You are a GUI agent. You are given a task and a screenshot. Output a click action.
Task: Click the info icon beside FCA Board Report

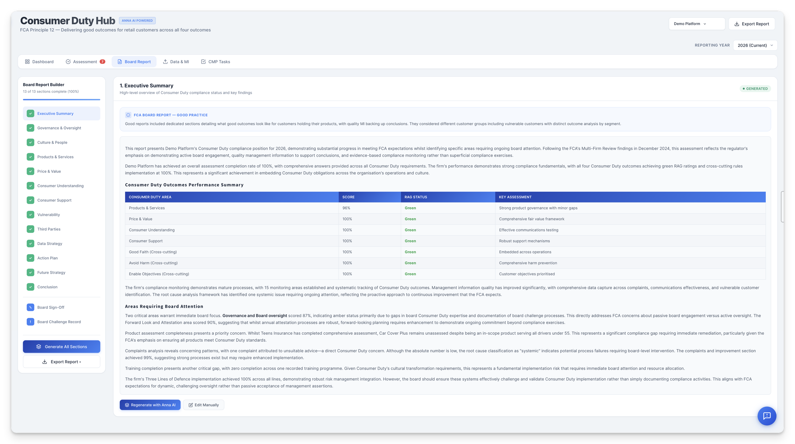pos(128,115)
